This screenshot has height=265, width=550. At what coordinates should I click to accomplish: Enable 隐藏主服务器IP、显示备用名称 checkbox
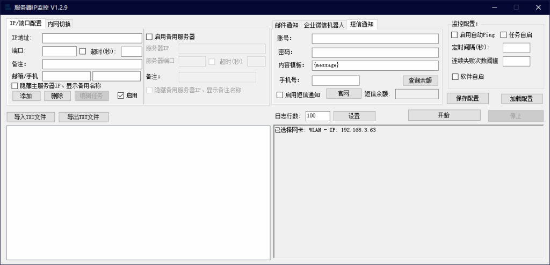point(15,86)
